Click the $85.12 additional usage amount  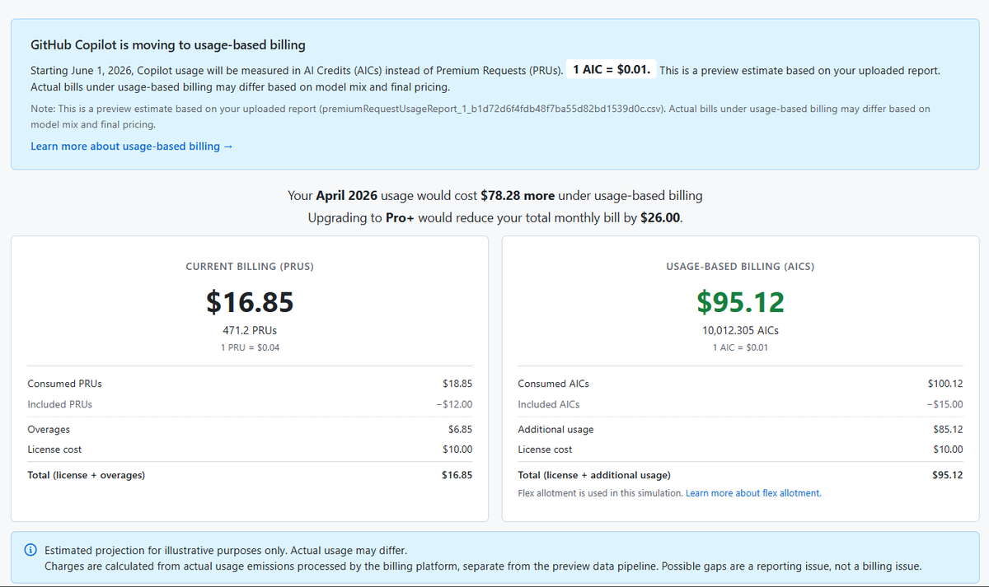(948, 430)
